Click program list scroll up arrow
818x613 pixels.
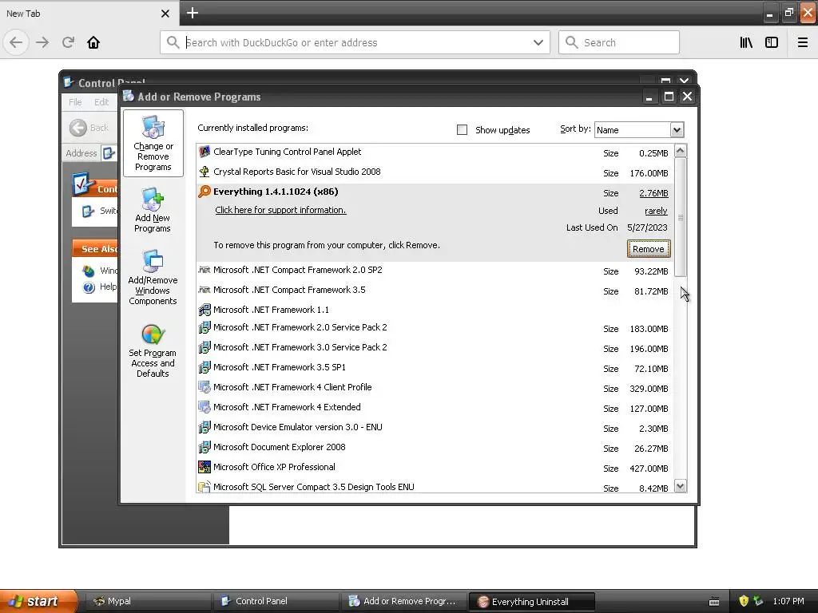point(680,151)
